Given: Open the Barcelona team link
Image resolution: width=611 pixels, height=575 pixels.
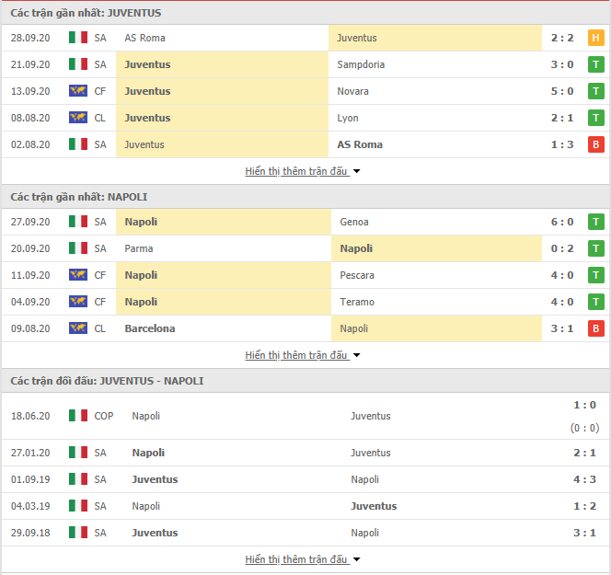Looking at the screenshot, I should coord(150,328).
